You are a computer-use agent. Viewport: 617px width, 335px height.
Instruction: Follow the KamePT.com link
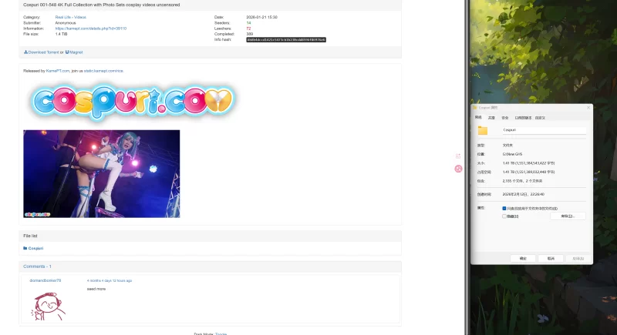point(57,71)
